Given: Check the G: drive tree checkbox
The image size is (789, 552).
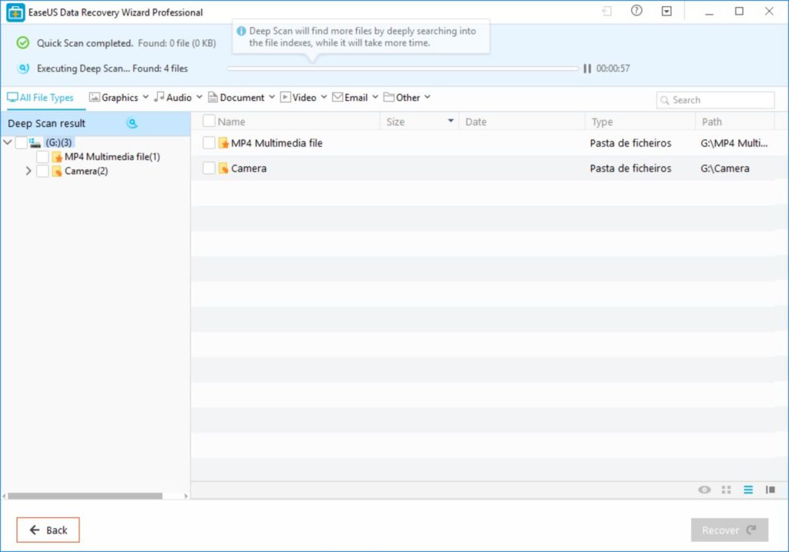Looking at the screenshot, I should pos(21,142).
